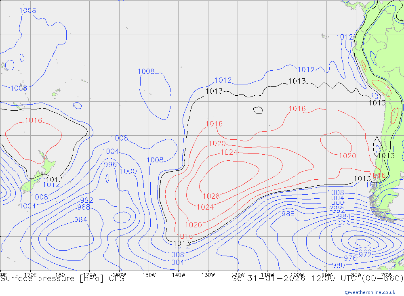The height and width of the screenshot is (296, 404).
Task: Click the 150W longitude axis label
Action: (x=149, y=275)
